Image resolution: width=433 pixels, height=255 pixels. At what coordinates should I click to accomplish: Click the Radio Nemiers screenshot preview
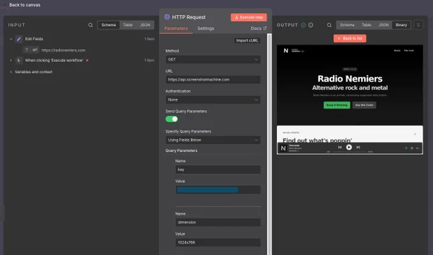tap(350, 99)
